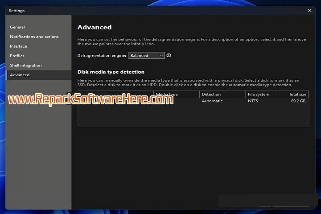Click the 89.2 GB size value

click(x=298, y=101)
